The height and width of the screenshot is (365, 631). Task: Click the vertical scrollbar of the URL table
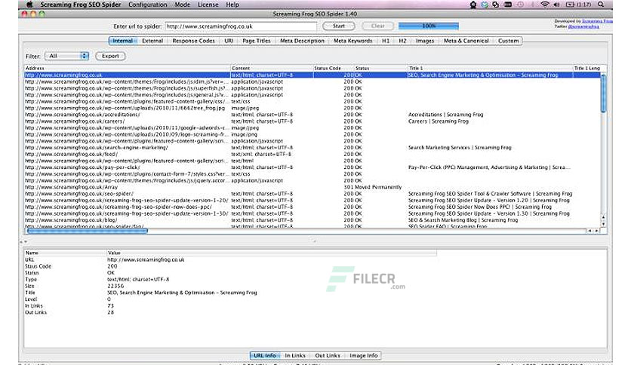point(603,94)
